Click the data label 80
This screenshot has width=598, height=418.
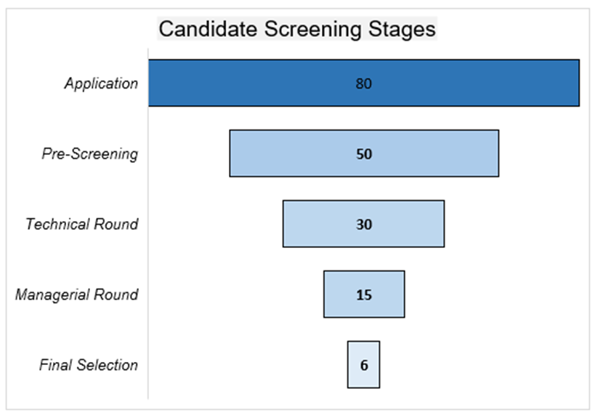364,84
